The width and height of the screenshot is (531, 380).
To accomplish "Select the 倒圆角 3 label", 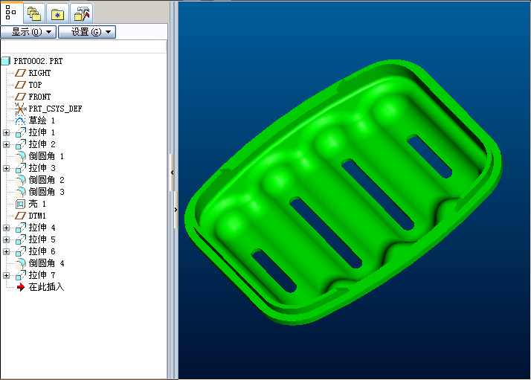I will coord(46,192).
